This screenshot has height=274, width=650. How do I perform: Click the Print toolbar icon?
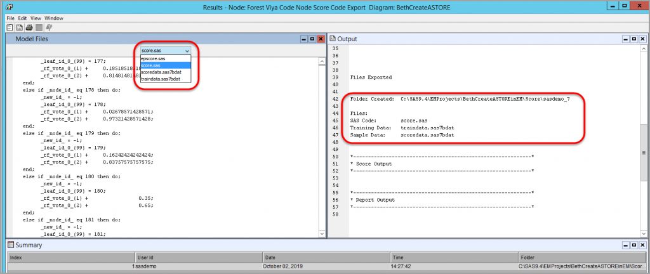click(29, 27)
